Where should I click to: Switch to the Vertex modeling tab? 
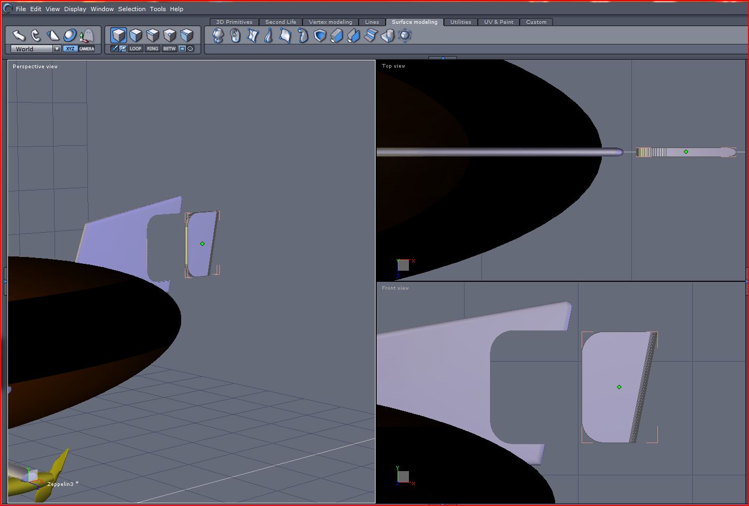pos(330,22)
